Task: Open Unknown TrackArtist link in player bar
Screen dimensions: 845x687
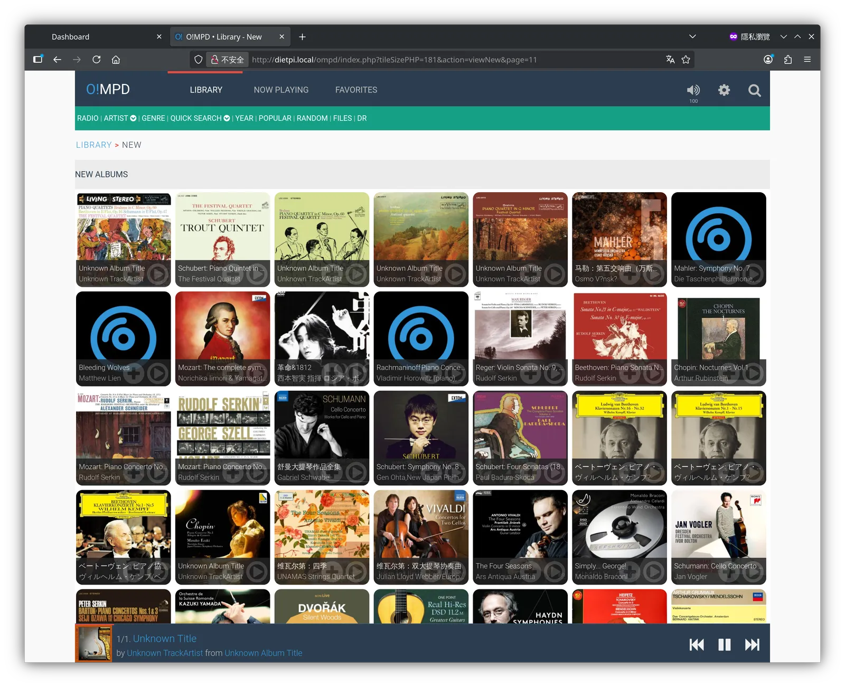Action: pos(165,653)
